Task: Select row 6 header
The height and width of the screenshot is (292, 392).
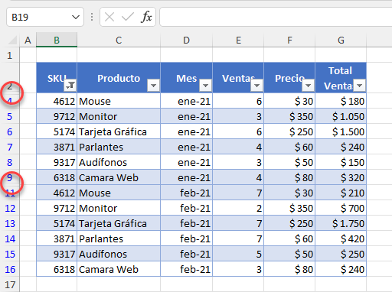Action: coord(10,131)
